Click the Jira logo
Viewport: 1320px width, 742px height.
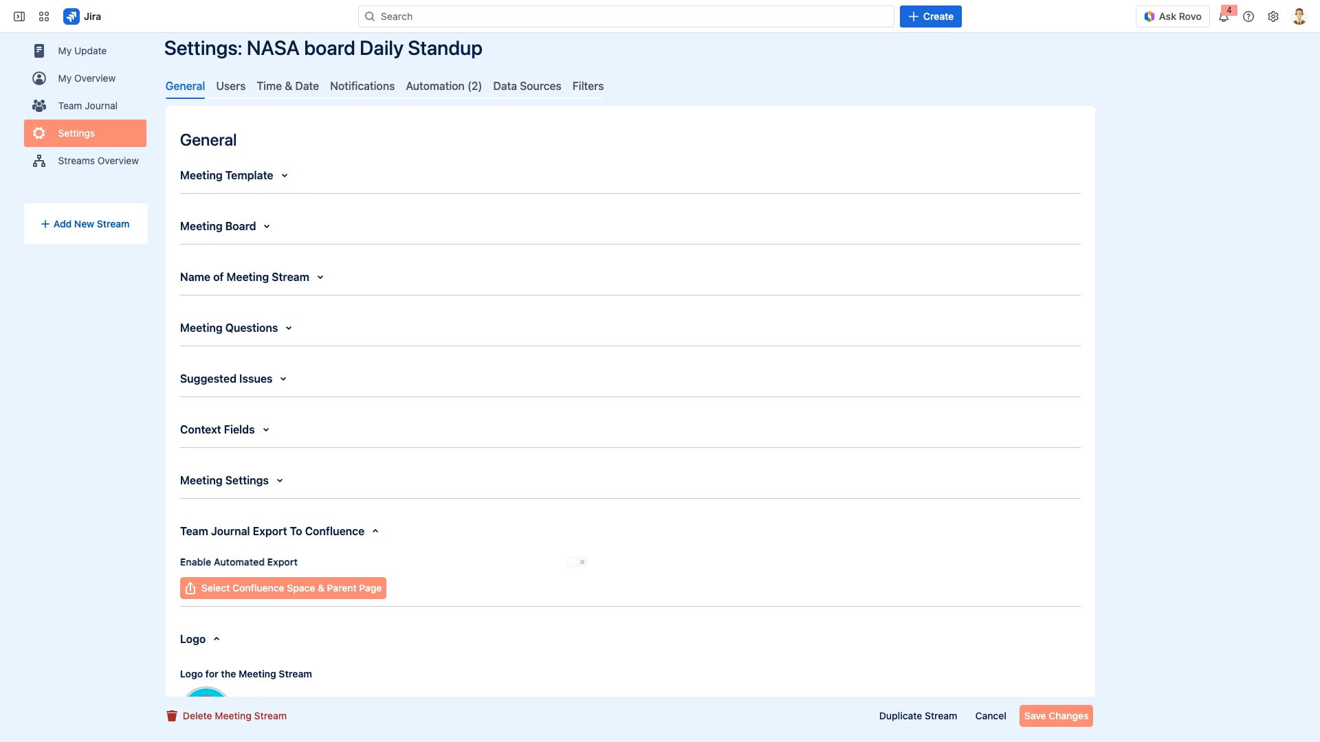coord(71,16)
